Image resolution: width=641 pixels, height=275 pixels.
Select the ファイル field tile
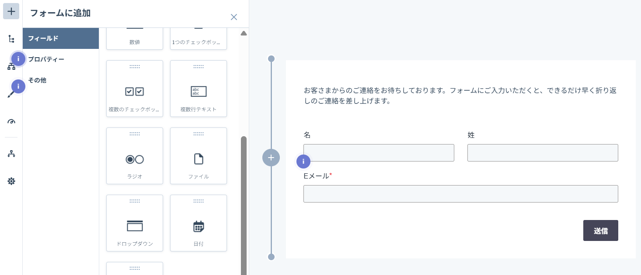point(199,156)
